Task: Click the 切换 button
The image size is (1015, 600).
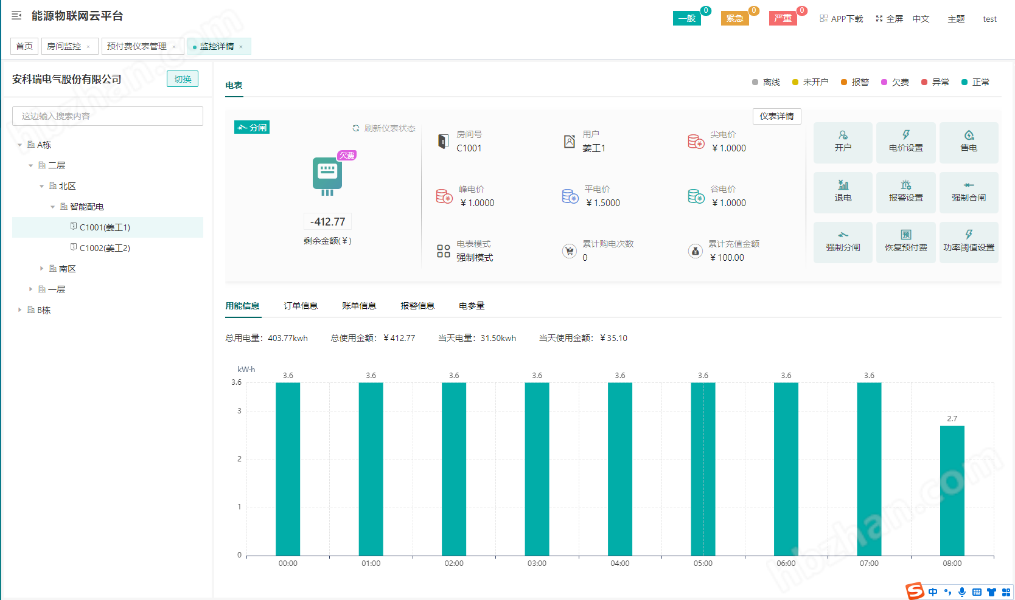Action: [182, 78]
